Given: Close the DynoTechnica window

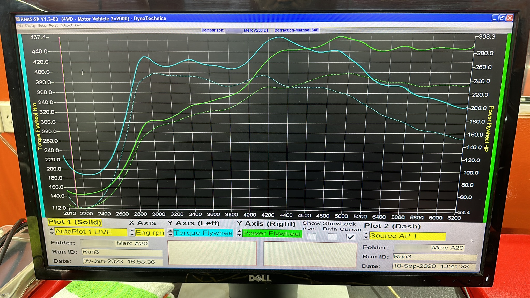Looking at the screenshot, I should [510, 18].
